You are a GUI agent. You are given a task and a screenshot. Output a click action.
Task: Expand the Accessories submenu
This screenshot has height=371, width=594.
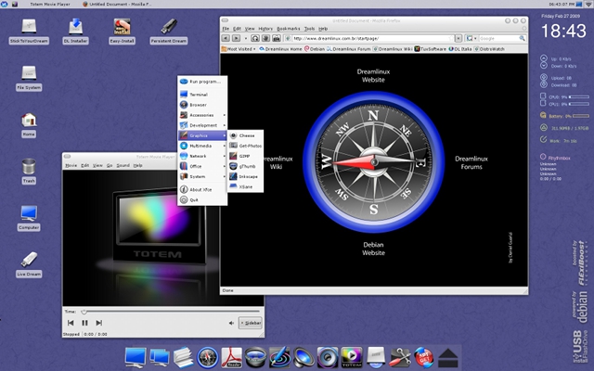point(202,115)
